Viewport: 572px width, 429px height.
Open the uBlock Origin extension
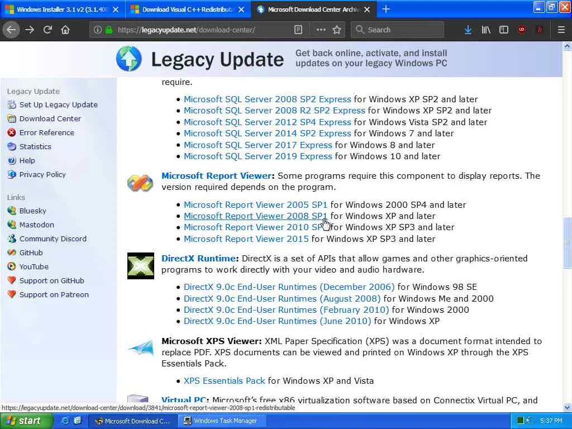[x=522, y=30]
